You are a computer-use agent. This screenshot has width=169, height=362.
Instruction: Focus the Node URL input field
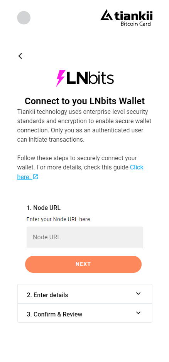coord(85,237)
